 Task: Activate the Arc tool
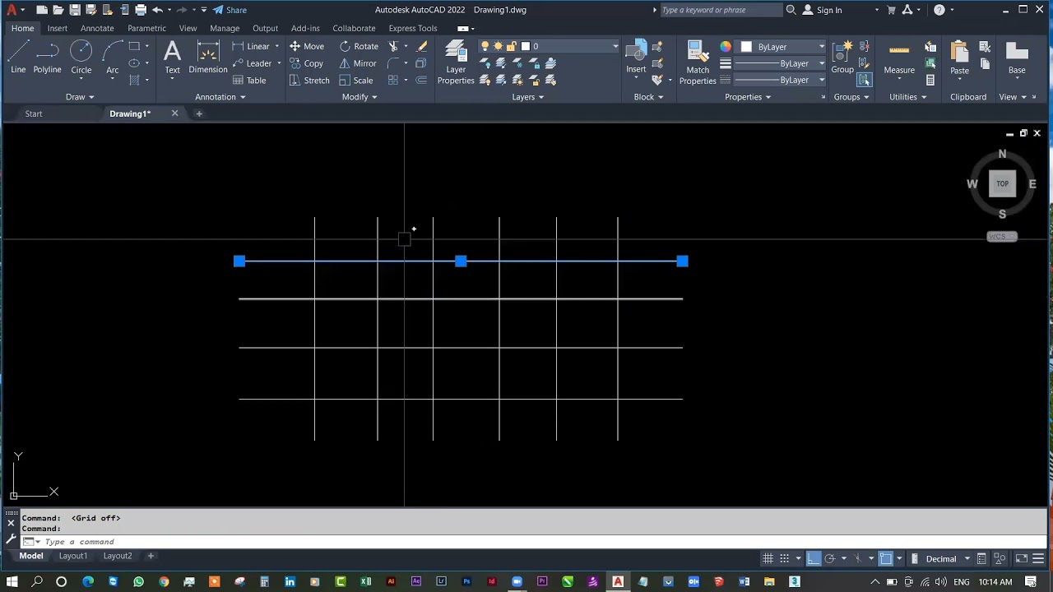(x=113, y=58)
